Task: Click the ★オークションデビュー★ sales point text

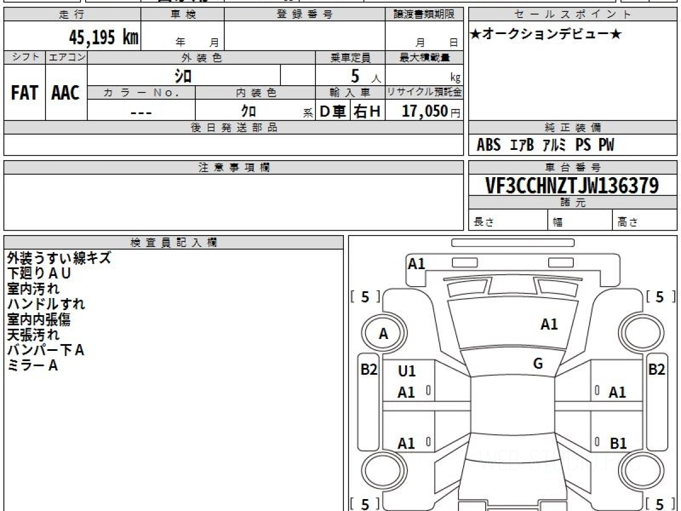Action: point(547,34)
